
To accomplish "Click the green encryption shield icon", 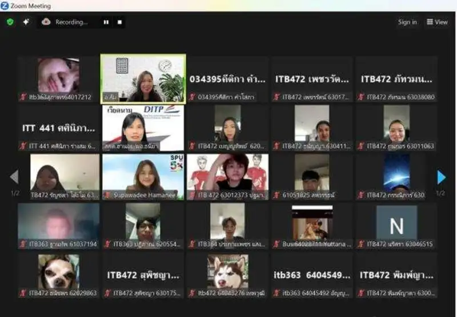I will 10,22.
